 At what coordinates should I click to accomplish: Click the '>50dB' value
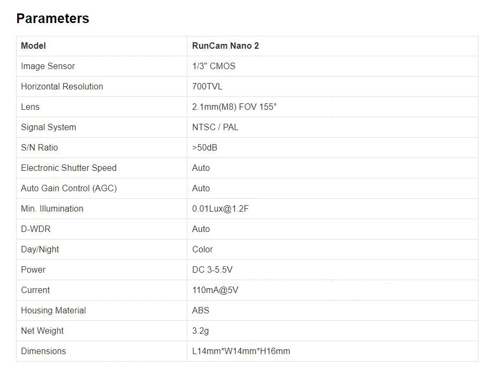pos(204,147)
